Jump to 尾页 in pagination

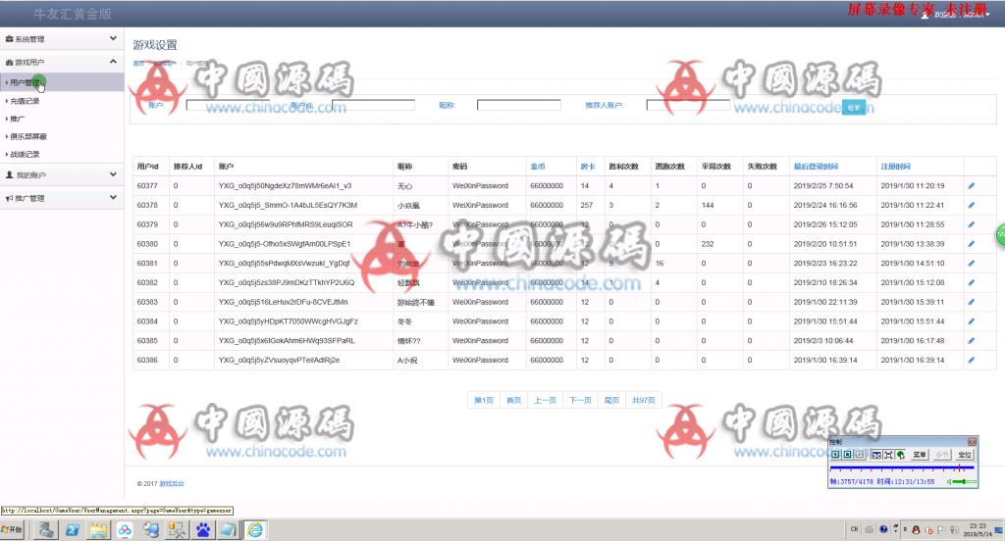click(612, 400)
